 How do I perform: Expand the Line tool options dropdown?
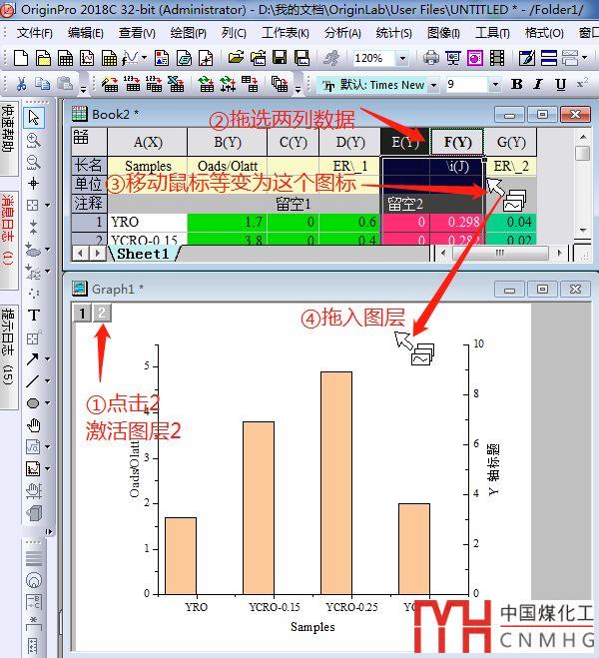(47, 380)
